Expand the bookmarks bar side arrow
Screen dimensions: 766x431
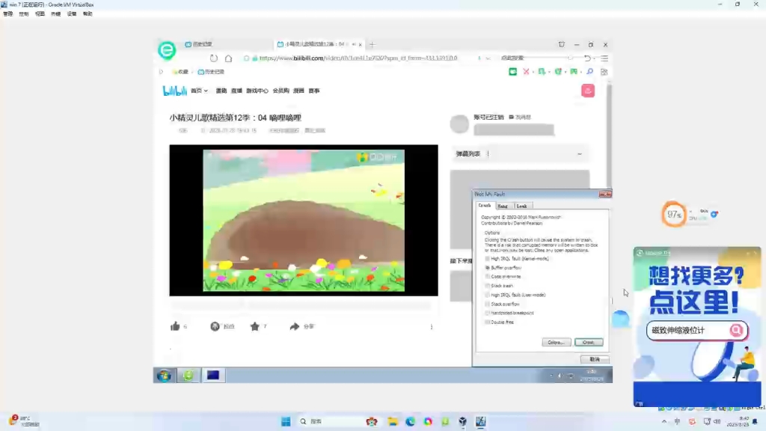162,72
